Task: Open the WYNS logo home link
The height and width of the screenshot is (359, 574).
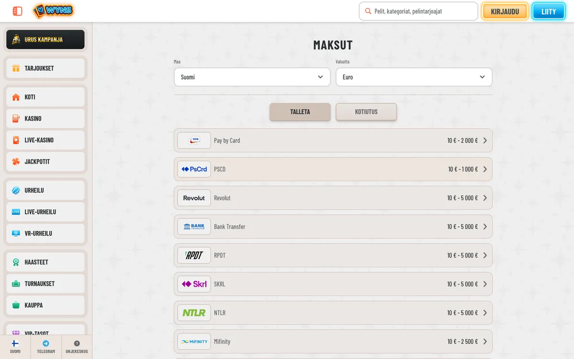Action: [x=53, y=11]
